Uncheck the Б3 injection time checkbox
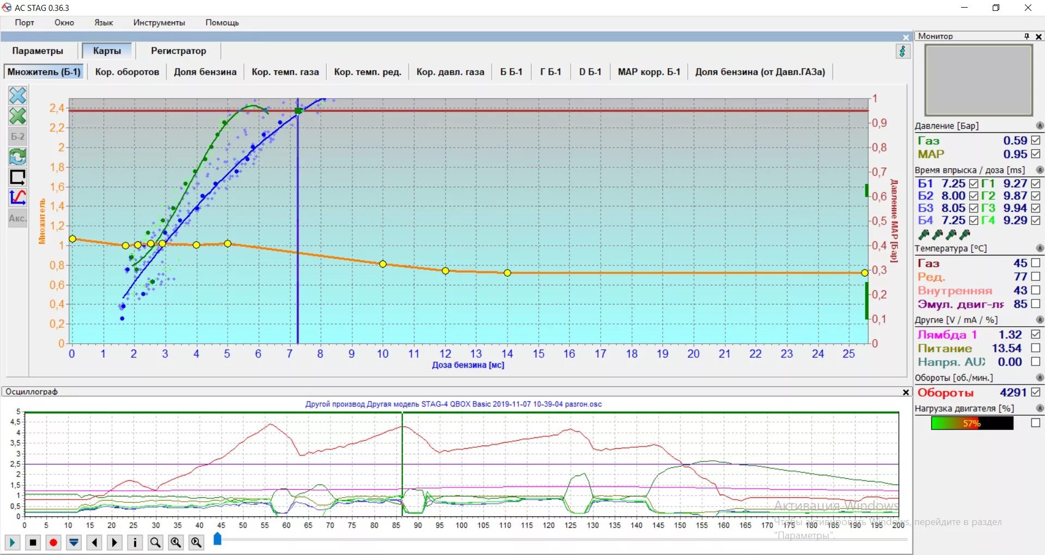The image size is (1045, 555). (974, 208)
